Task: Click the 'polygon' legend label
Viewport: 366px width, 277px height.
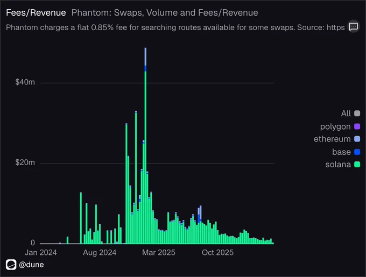Action: (335, 126)
